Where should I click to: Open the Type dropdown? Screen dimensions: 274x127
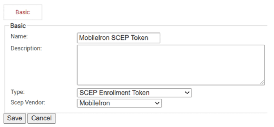pos(134,93)
